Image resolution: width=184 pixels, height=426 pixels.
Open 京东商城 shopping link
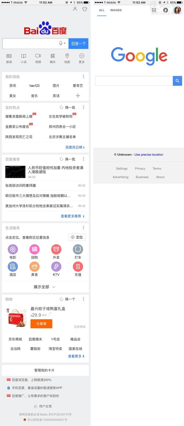[15, 339]
